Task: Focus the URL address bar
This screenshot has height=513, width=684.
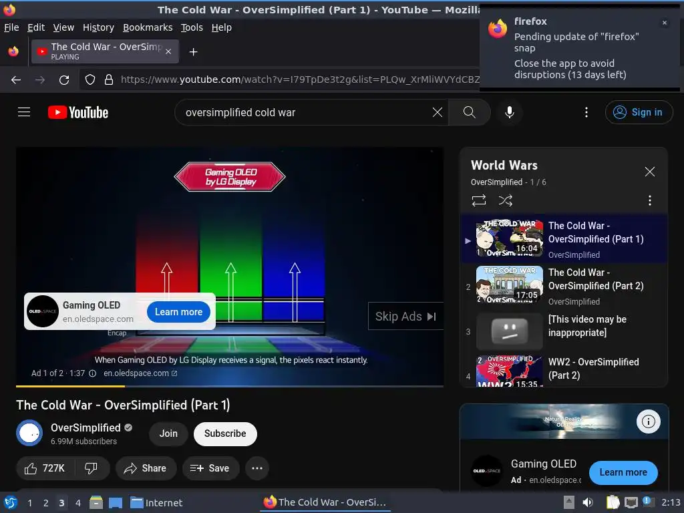Action: click(299, 79)
